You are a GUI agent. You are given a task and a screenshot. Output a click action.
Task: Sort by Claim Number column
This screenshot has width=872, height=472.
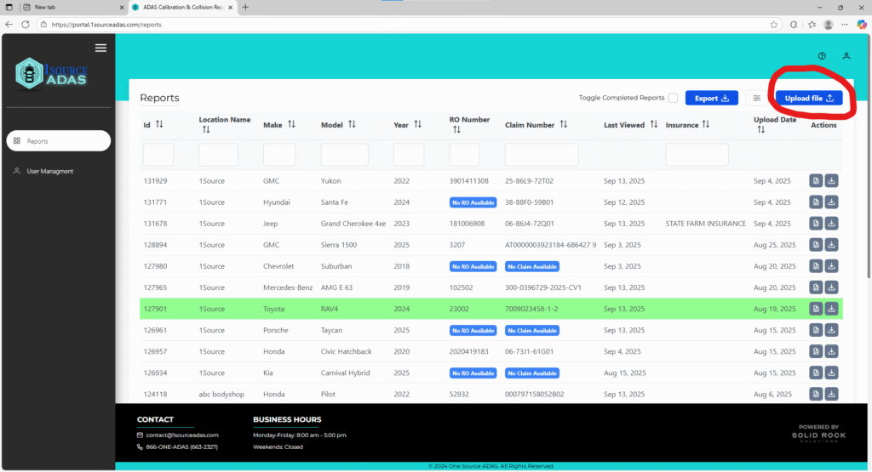tap(564, 124)
